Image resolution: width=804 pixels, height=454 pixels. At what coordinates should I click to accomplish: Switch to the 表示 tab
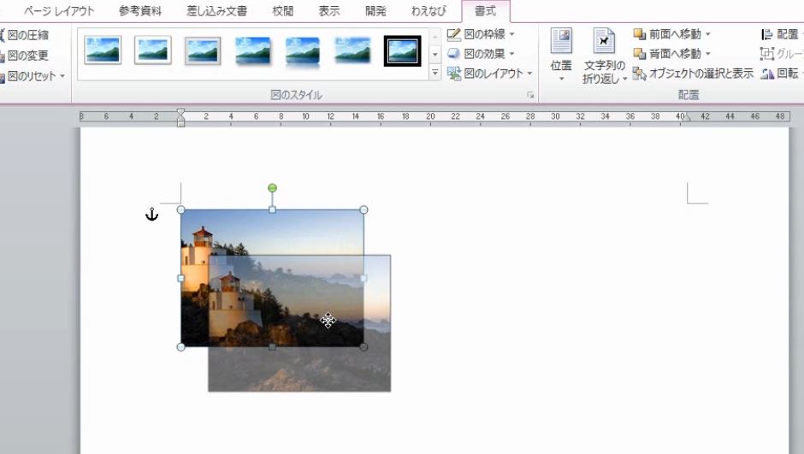click(328, 11)
